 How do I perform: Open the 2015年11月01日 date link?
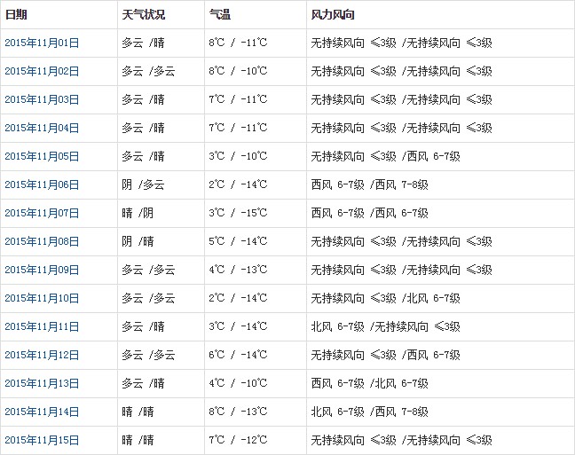[x=42, y=43]
